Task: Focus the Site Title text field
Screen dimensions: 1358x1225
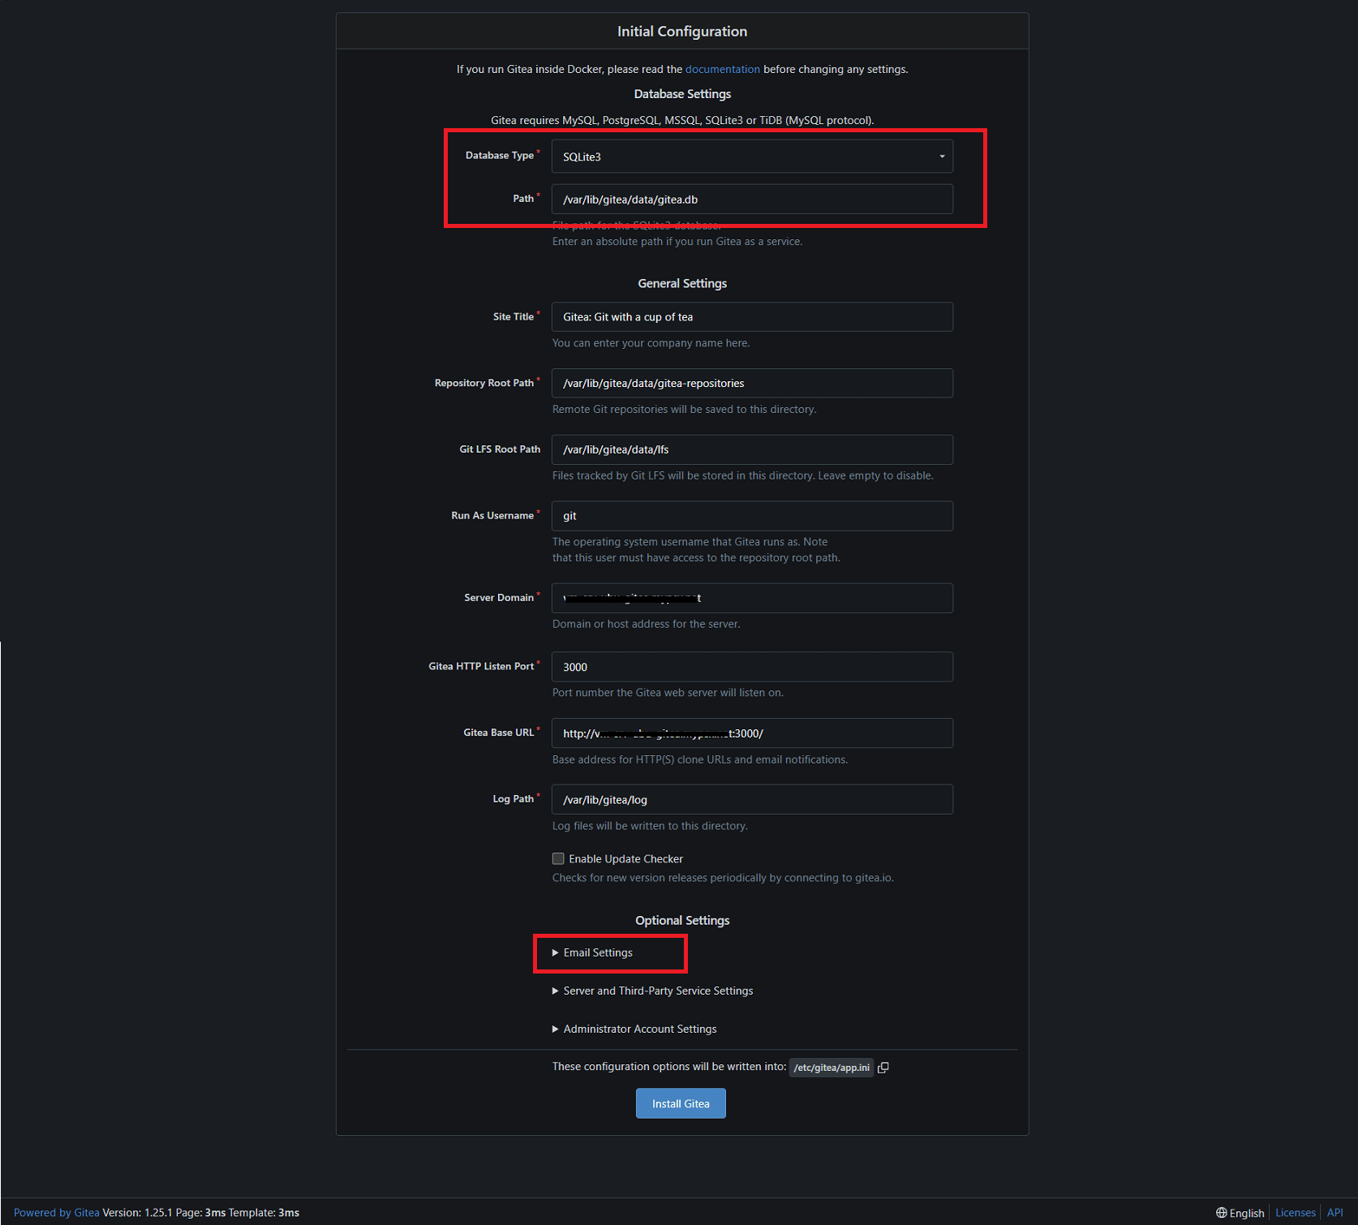Action: click(751, 317)
